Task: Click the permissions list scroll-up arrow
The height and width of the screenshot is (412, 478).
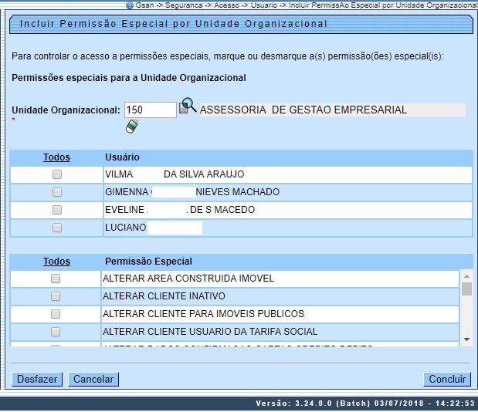Action: point(466,275)
